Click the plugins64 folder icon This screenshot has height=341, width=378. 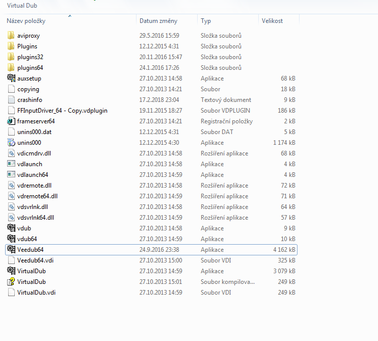pyautogui.click(x=11, y=67)
